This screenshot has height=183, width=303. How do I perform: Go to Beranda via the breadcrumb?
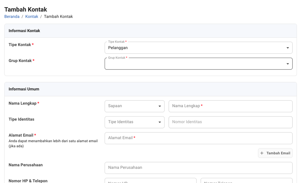click(x=12, y=17)
